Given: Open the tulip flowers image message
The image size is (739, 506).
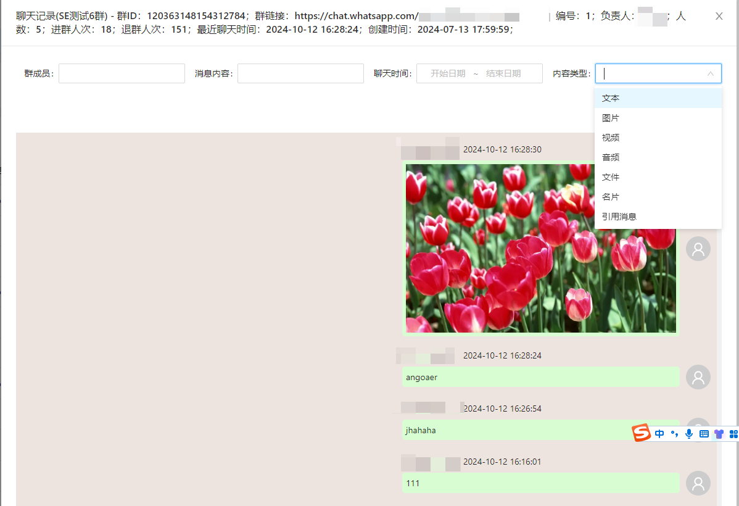Looking at the screenshot, I should coord(540,249).
